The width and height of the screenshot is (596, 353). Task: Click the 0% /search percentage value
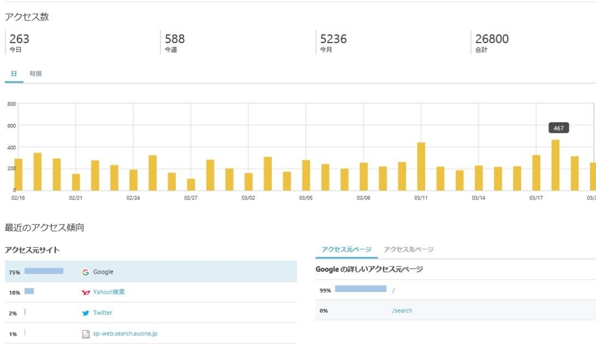click(324, 311)
